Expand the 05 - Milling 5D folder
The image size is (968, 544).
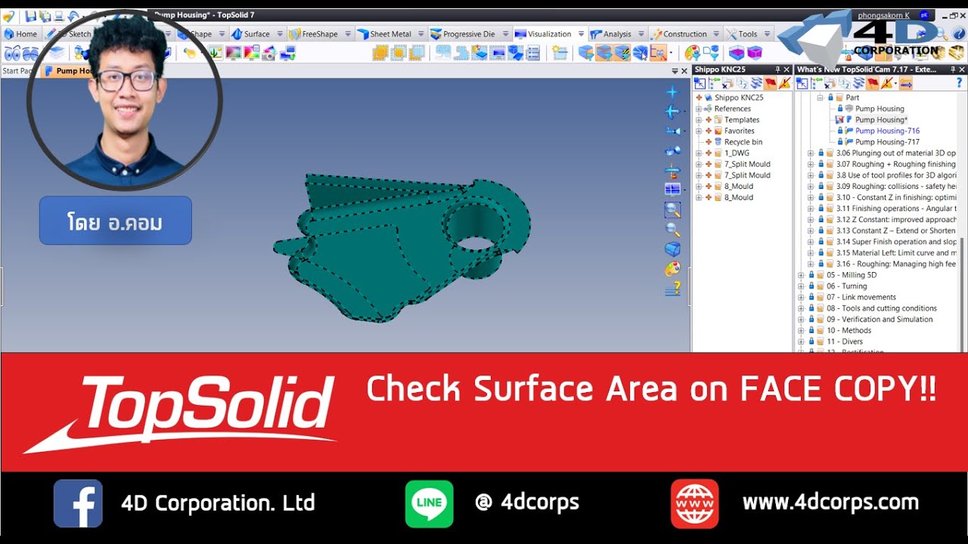pyautogui.click(x=801, y=275)
